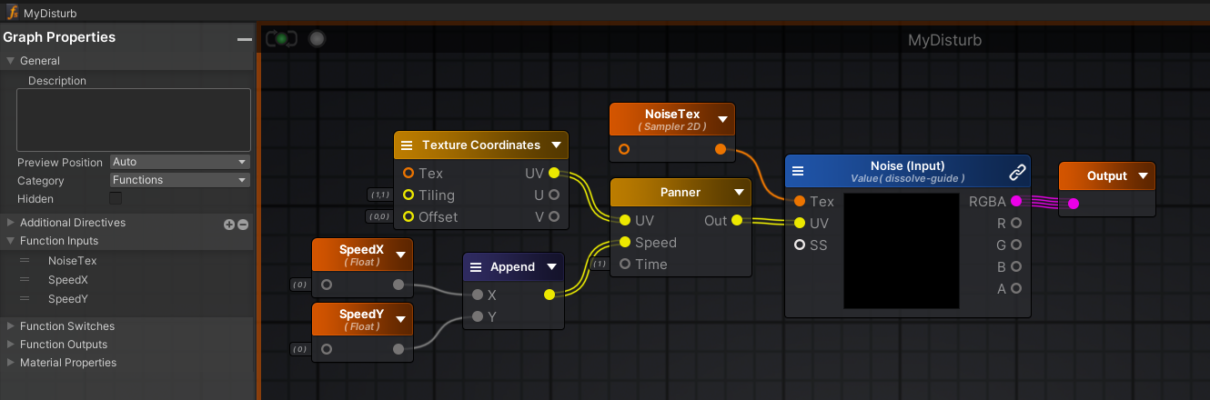Click Append node yellow output port

(549, 295)
